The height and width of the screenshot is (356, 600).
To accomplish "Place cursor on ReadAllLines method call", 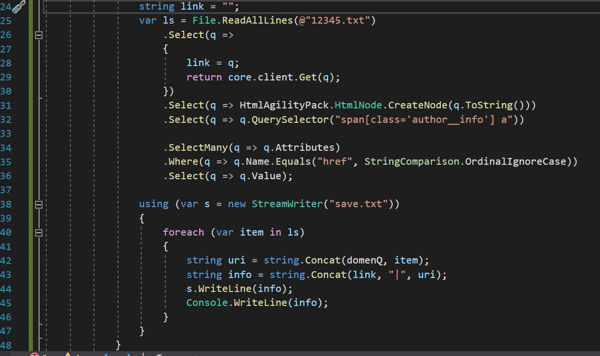I will (258, 21).
